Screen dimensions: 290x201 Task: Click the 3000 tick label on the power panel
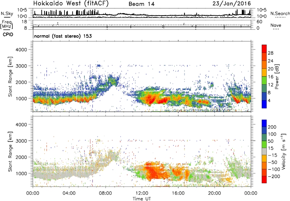tap(21, 66)
